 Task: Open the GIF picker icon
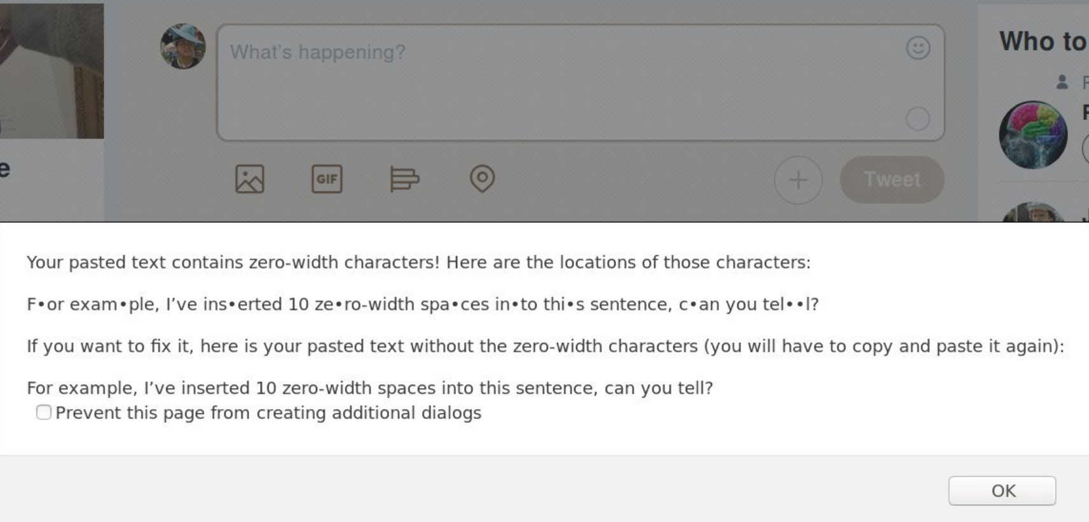coord(327,179)
